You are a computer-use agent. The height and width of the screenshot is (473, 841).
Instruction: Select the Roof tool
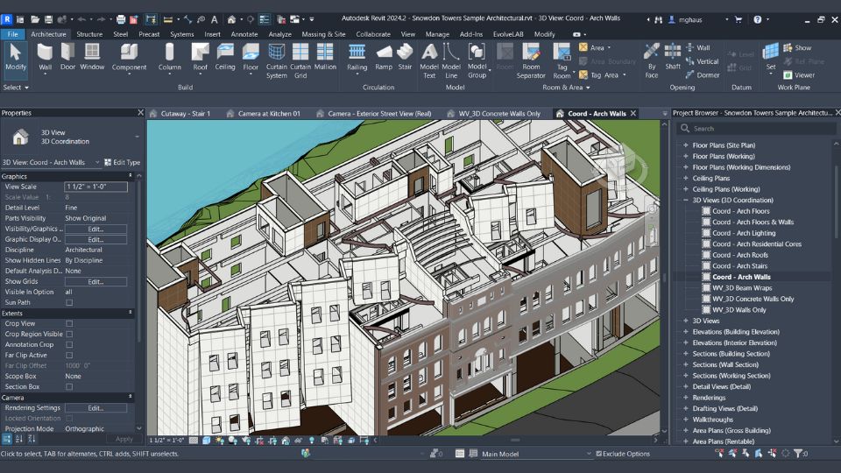(x=200, y=57)
